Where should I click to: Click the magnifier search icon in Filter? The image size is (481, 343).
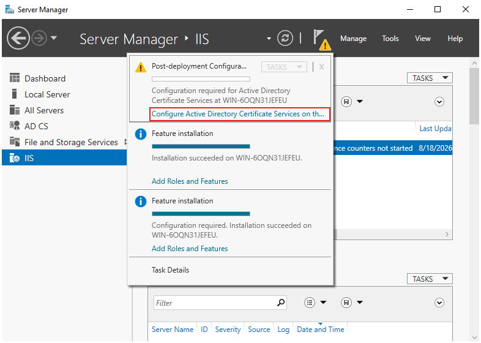pyautogui.click(x=281, y=303)
